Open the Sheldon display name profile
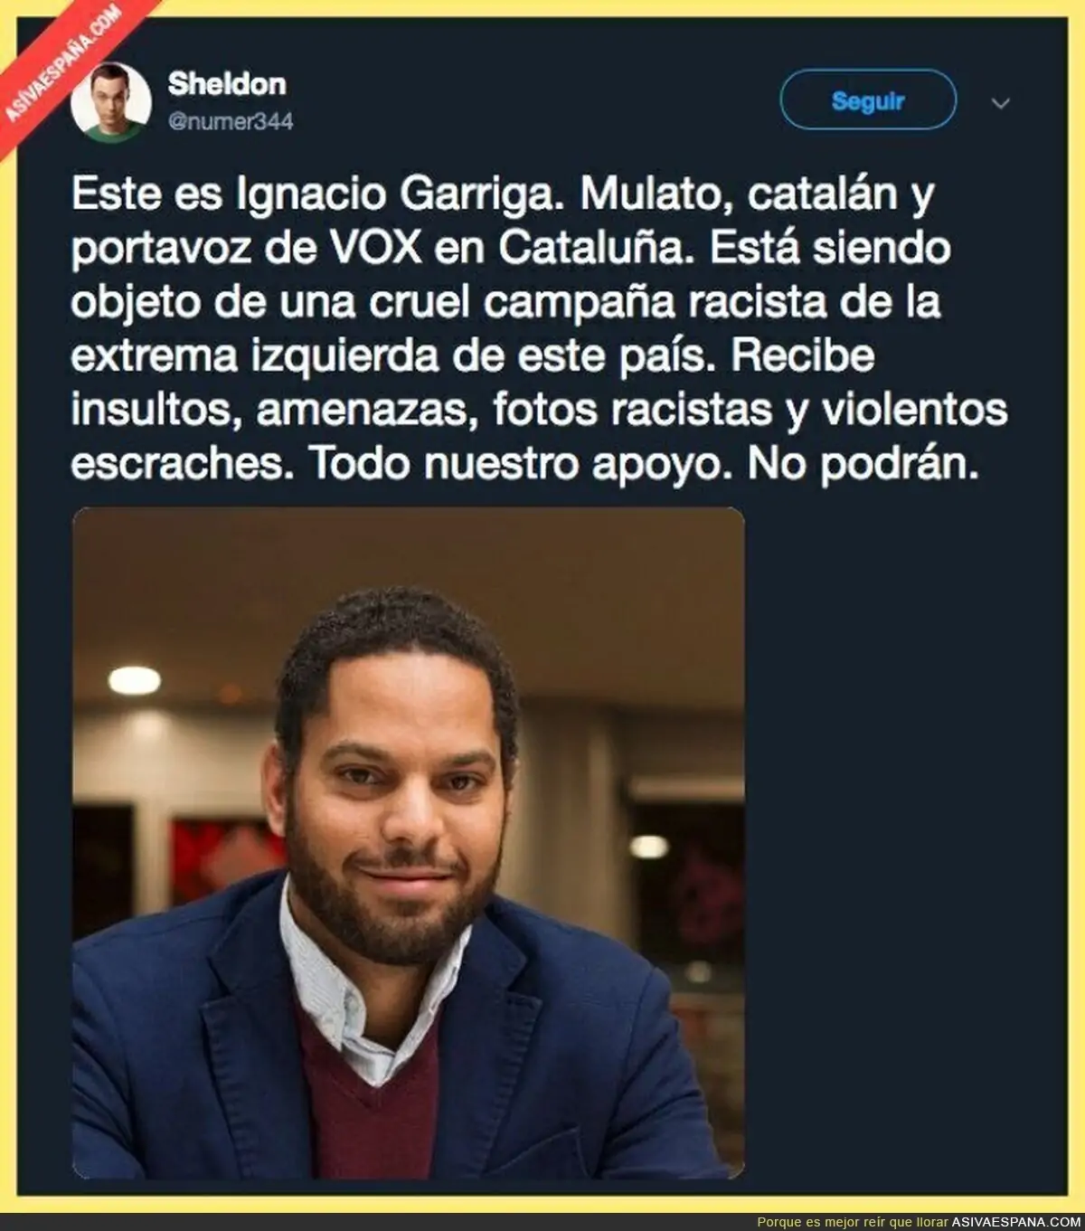1085x1231 pixels. pyautogui.click(x=227, y=84)
